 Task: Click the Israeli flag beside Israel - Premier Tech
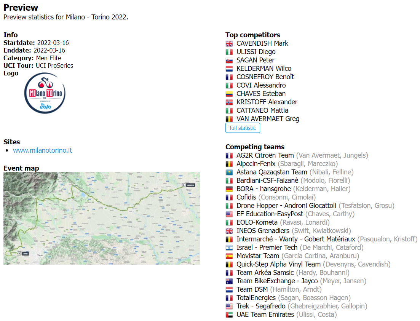point(229,248)
